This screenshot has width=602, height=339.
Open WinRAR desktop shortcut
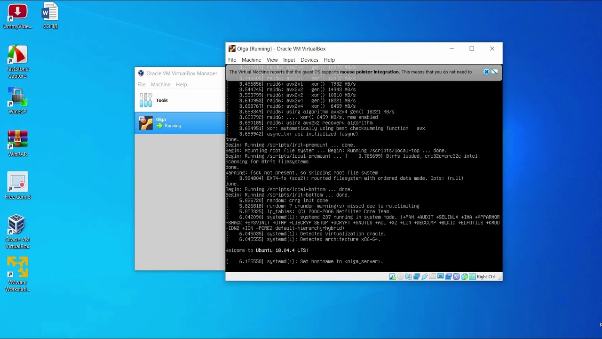pos(17,143)
